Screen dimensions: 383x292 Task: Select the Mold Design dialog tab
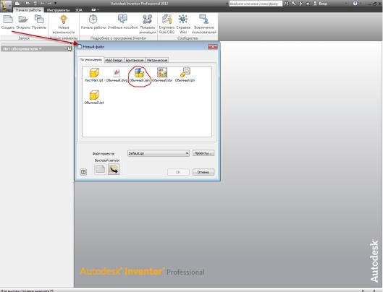[x=114, y=60]
